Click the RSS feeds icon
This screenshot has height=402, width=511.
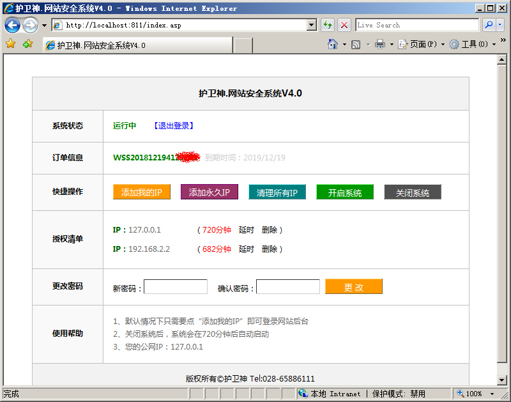coord(356,44)
